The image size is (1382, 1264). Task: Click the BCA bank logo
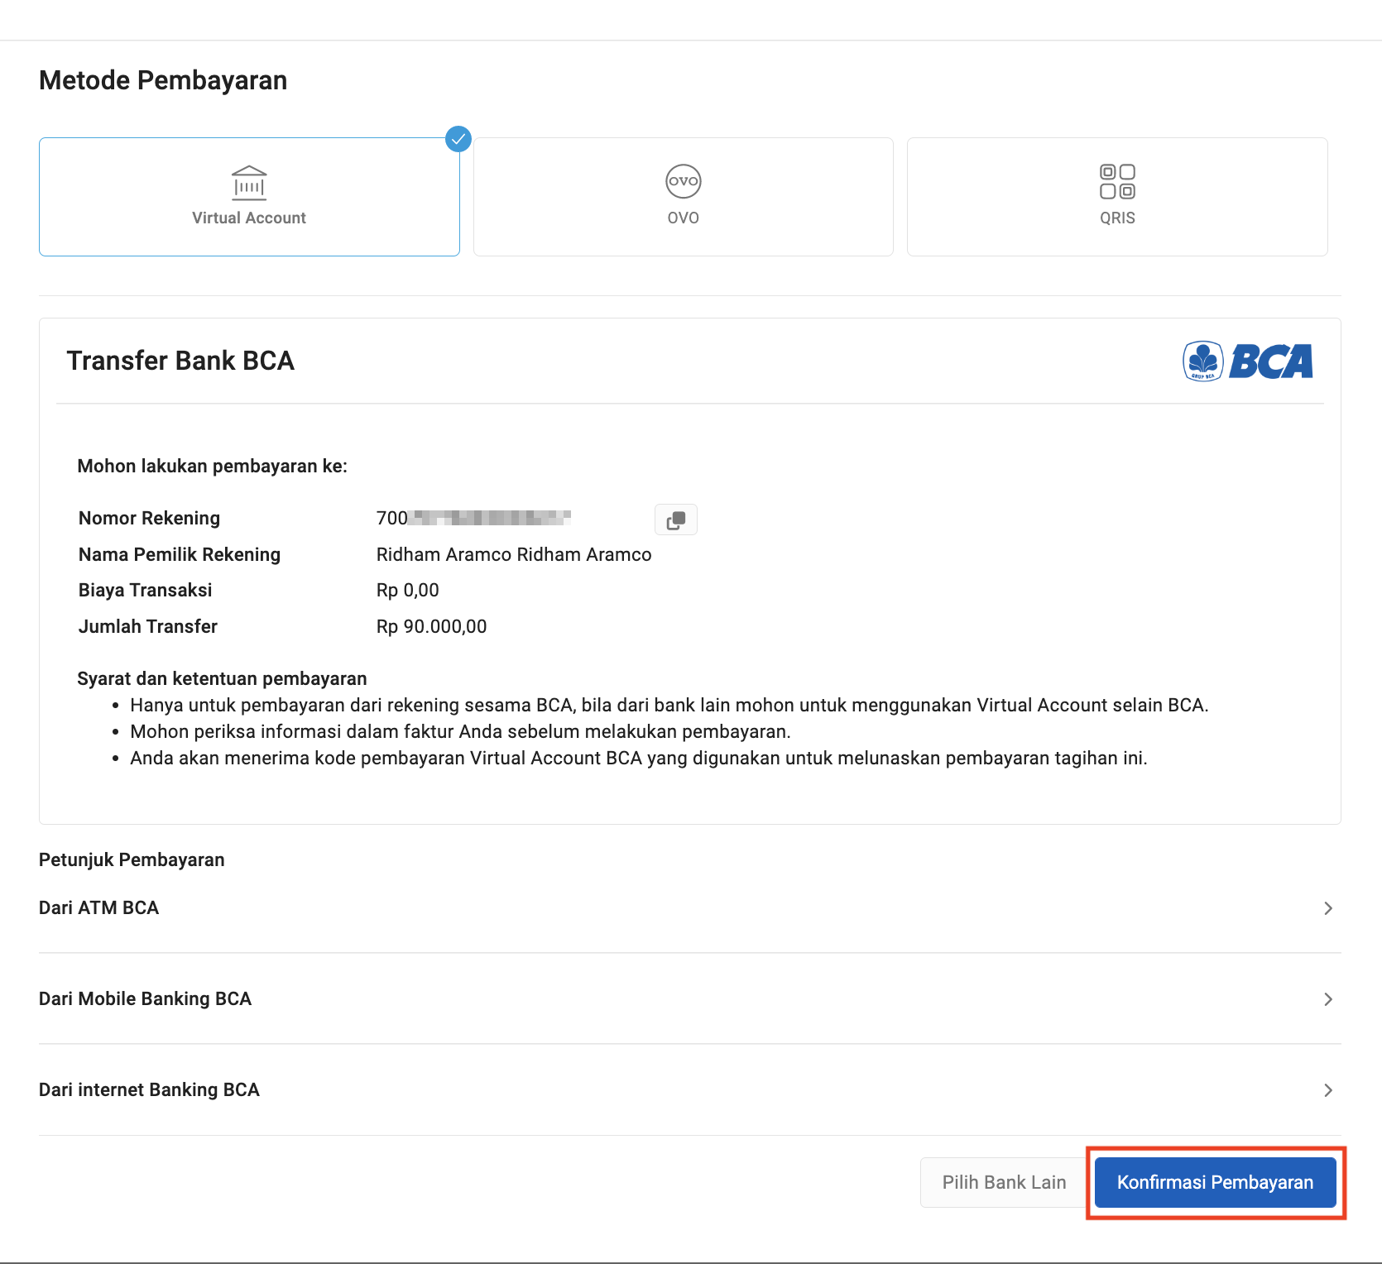(x=1247, y=361)
